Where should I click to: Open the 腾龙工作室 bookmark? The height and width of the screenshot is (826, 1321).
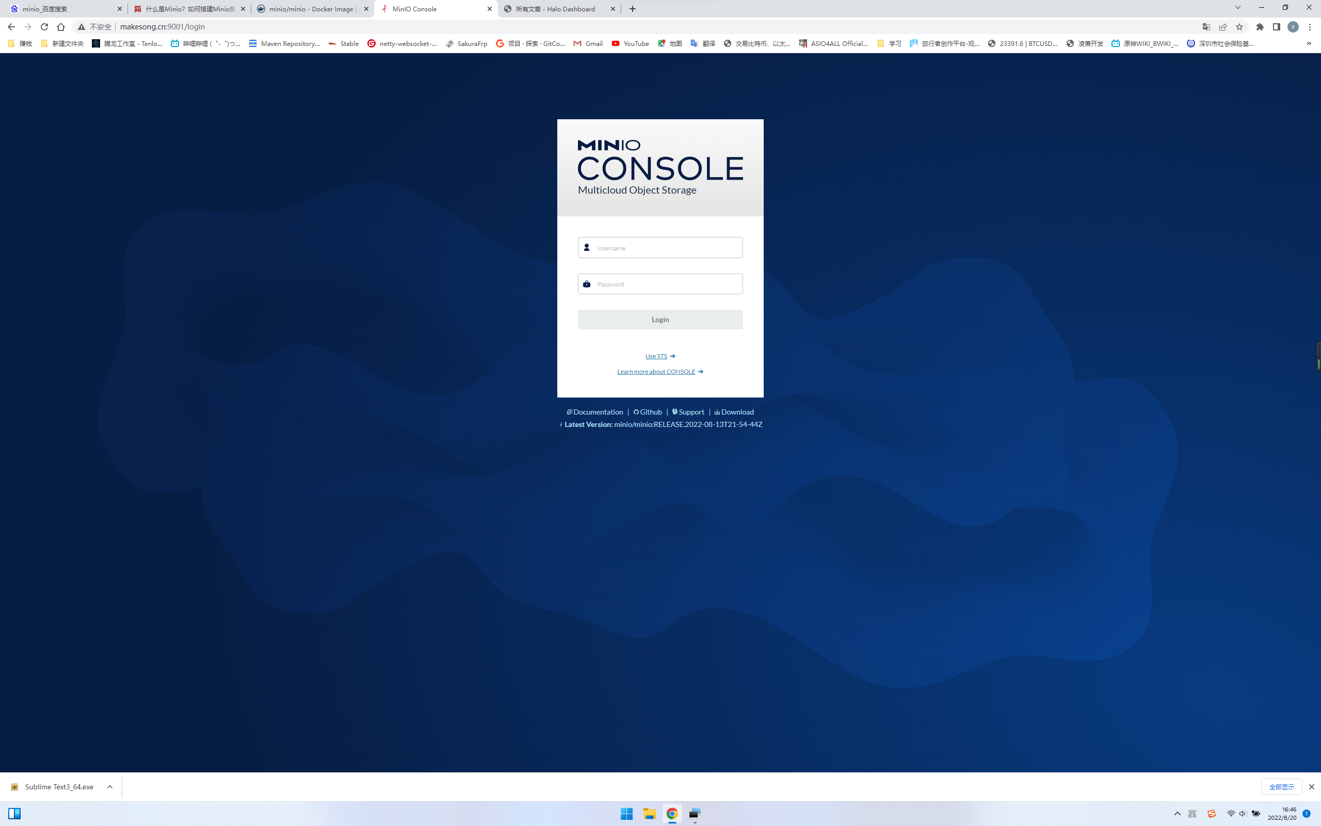[128, 44]
